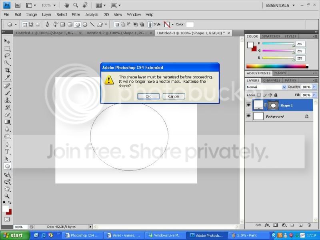
Task: Hide the Shape 1 layer
Action: click(248, 105)
